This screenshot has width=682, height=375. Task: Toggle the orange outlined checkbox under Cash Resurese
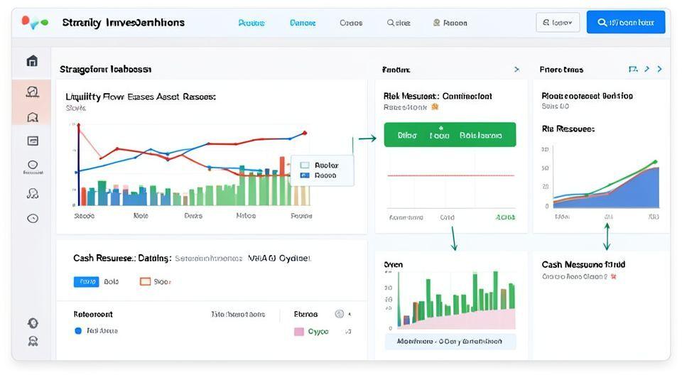[145, 281]
